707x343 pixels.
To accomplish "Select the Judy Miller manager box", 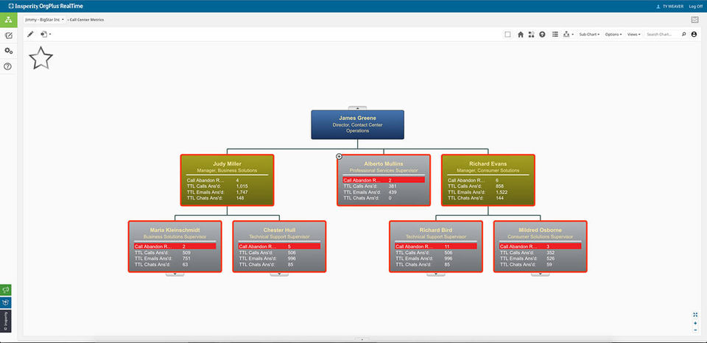I will click(x=228, y=180).
